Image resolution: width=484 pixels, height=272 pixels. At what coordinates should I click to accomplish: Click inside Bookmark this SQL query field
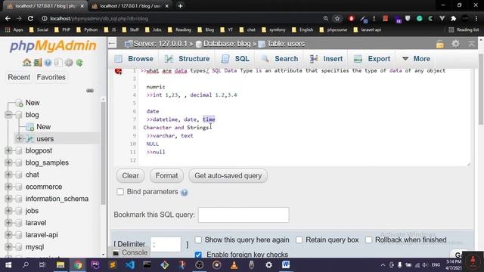click(244, 215)
